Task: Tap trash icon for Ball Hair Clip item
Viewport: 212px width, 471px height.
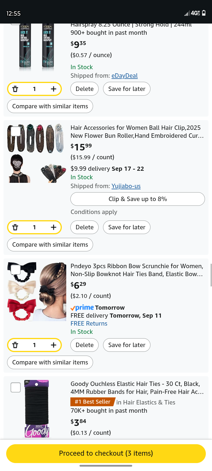Action: tap(15, 227)
